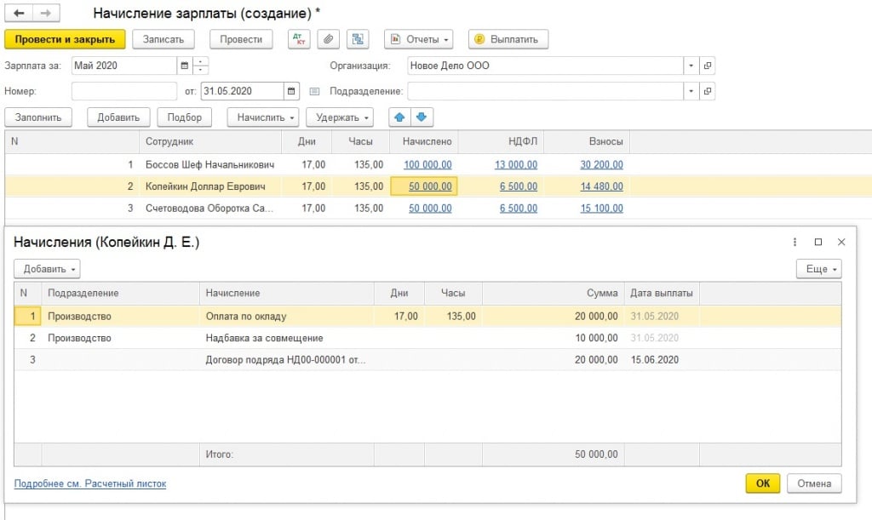Click the paperclip attached files icon

pyautogui.click(x=328, y=39)
